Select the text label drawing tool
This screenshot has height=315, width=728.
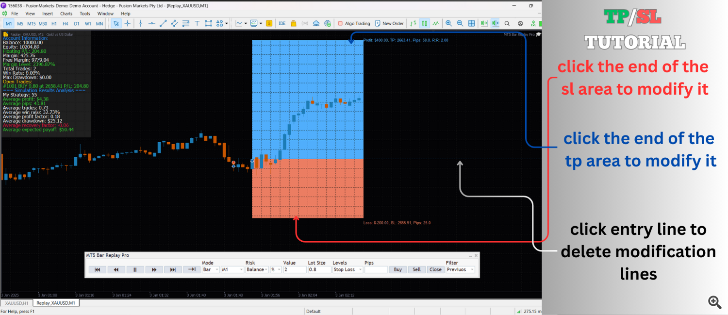click(197, 23)
